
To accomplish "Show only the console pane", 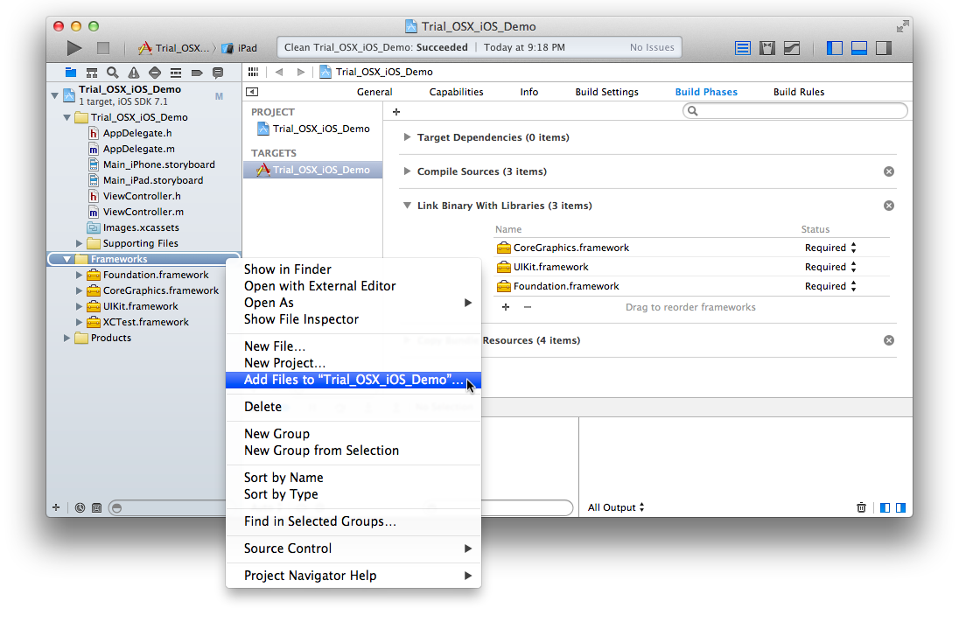I will click(x=900, y=507).
